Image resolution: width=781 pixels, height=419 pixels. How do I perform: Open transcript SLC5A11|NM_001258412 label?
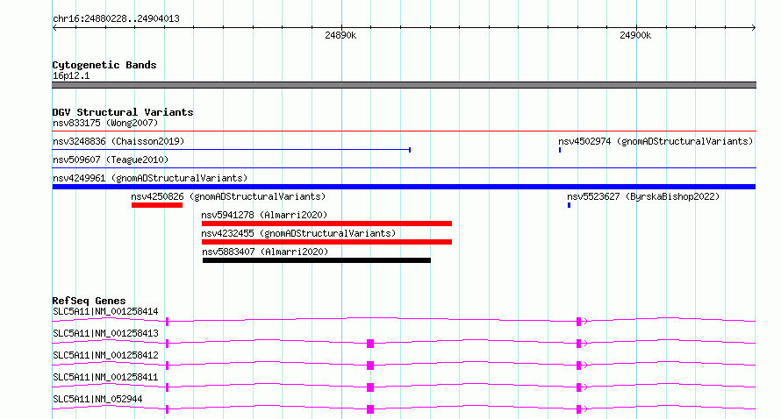[105, 355]
